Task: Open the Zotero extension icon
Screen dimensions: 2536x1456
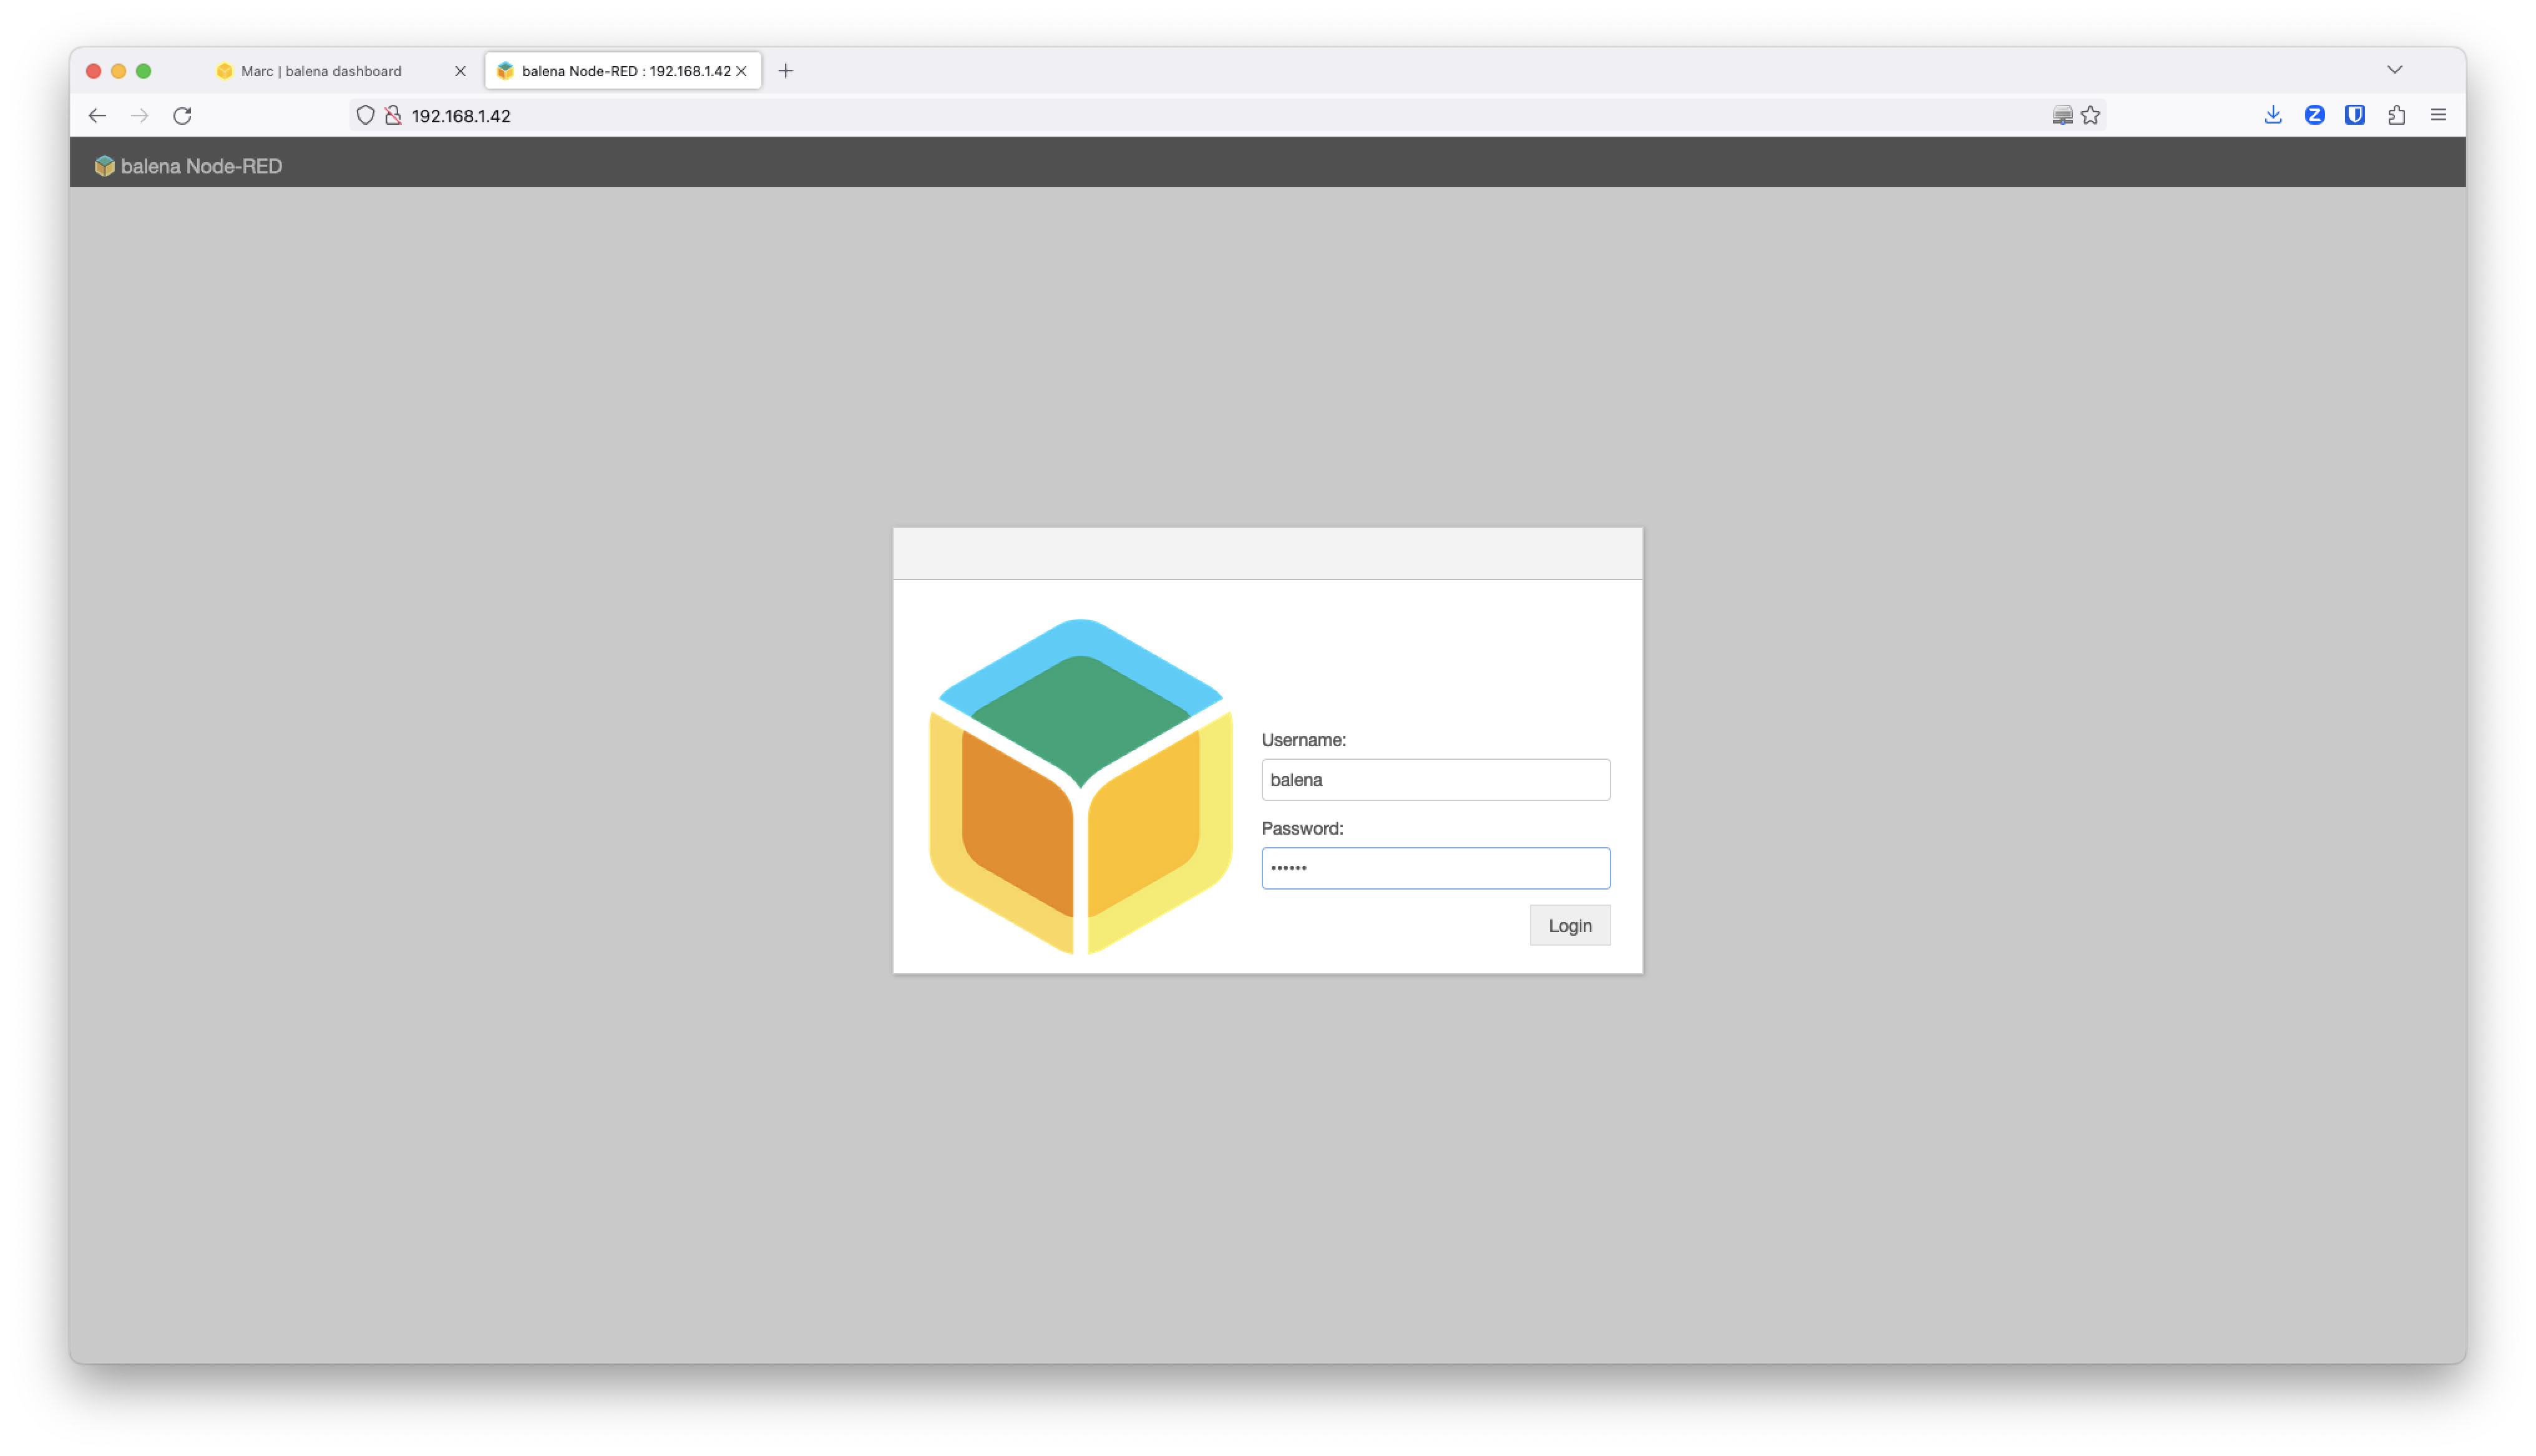Action: [2314, 115]
